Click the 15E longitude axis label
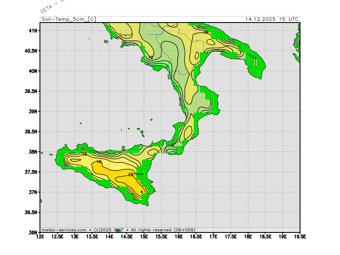 tap(144, 236)
